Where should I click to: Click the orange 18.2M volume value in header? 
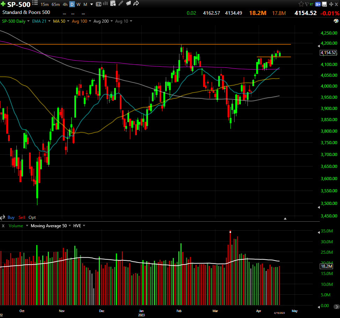coord(258,13)
